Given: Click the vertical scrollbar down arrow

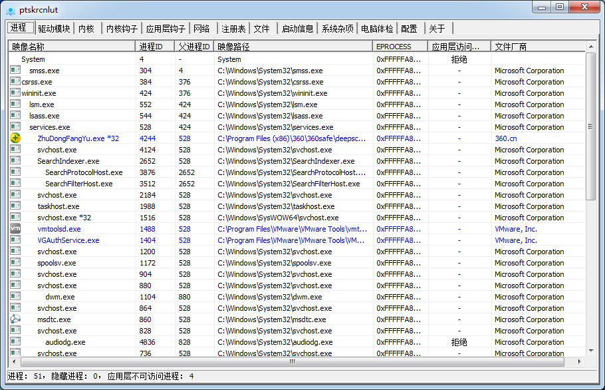Looking at the screenshot, I should (x=590, y=351).
